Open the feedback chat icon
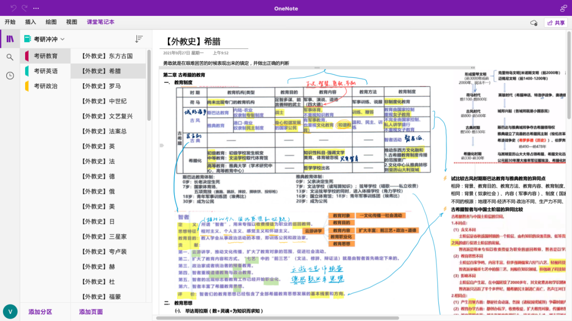The width and height of the screenshot is (572, 321). [x=563, y=8]
